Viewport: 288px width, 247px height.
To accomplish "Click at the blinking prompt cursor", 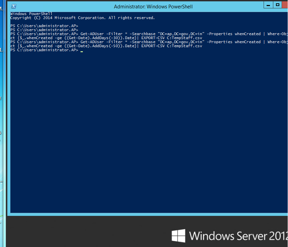I will pos(82,51).
